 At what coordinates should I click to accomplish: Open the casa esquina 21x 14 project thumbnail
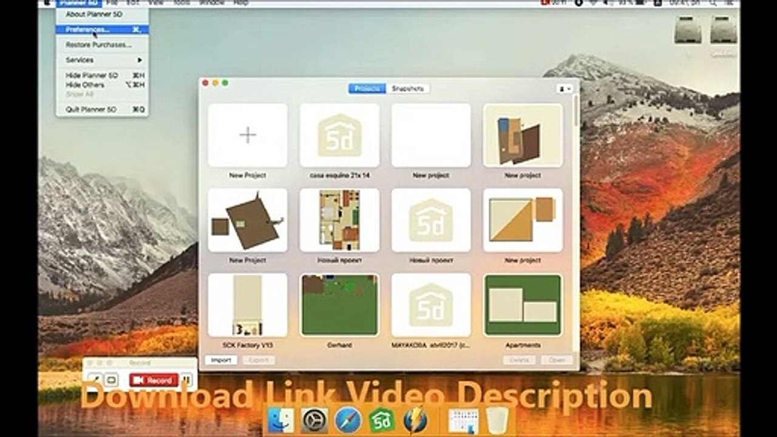(339, 135)
